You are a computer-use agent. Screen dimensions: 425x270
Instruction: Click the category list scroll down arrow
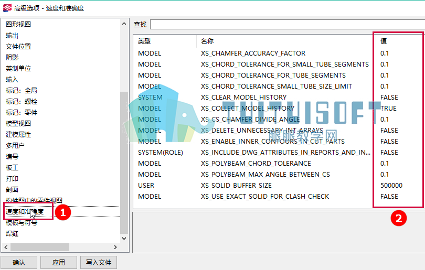124,239
